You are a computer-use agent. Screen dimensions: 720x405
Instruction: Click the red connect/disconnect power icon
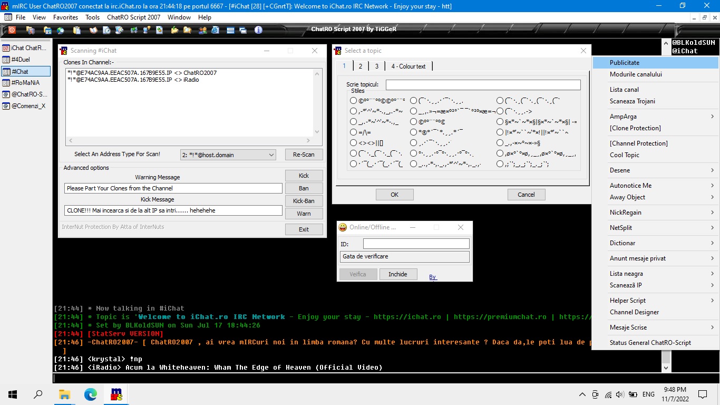(12, 30)
